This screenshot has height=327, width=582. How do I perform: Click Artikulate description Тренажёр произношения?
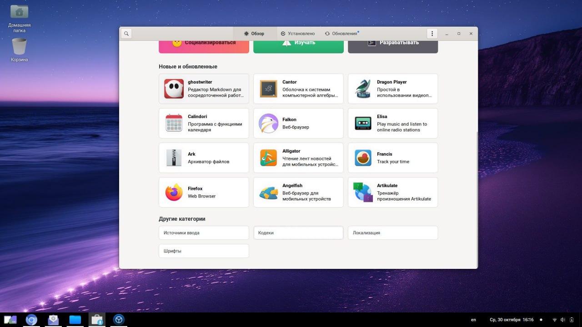tap(404, 196)
